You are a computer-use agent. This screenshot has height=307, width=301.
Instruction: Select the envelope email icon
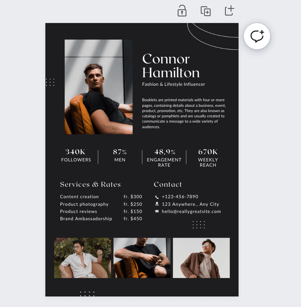click(x=157, y=211)
